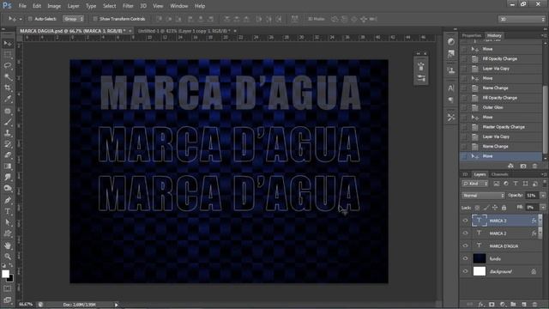Image resolution: width=549 pixels, height=309 pixels.
Task: Open the Kind filter dropdown in Layers
Action: point(475,184)
